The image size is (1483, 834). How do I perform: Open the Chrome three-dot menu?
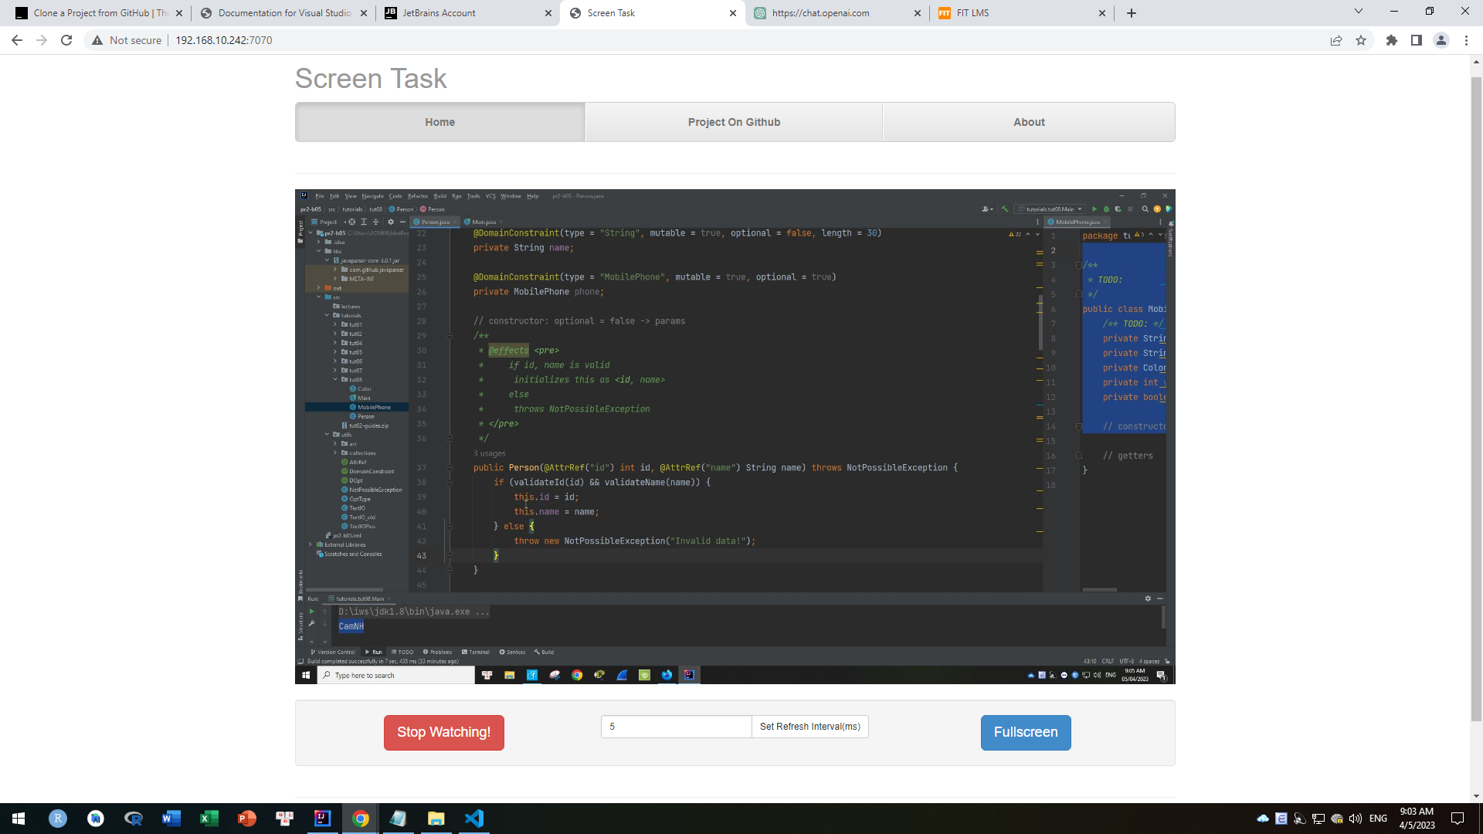click(1466, 40)
